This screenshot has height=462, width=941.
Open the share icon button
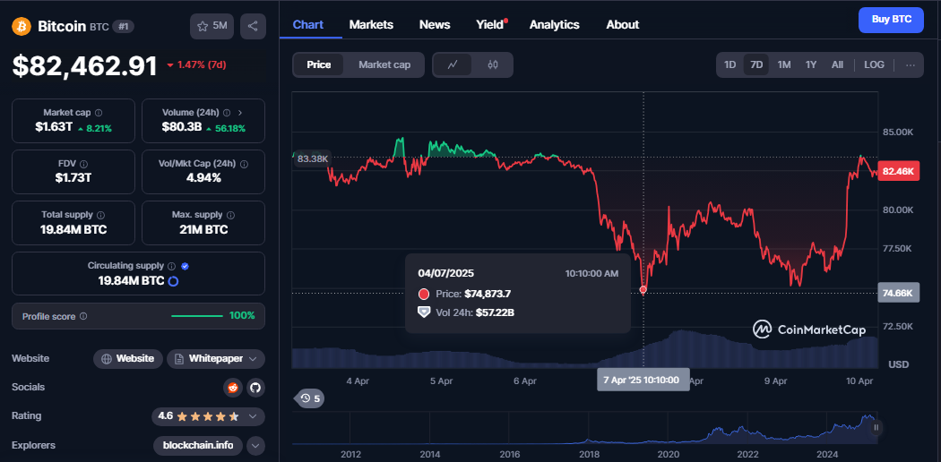[x=253, y=26]
